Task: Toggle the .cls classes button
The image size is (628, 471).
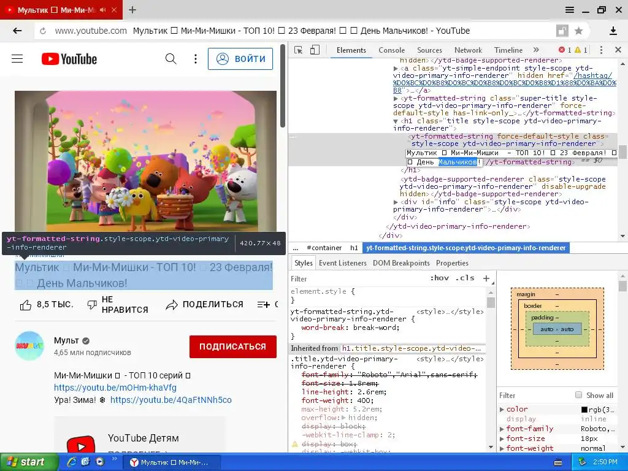Action: click(465, 278)
